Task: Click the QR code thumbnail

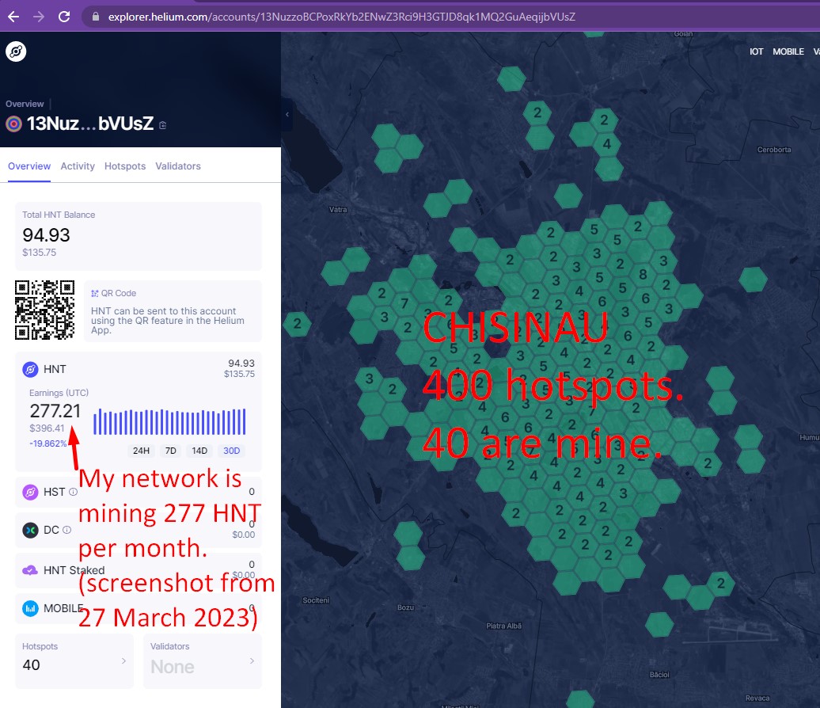Action: pos(45,310)
